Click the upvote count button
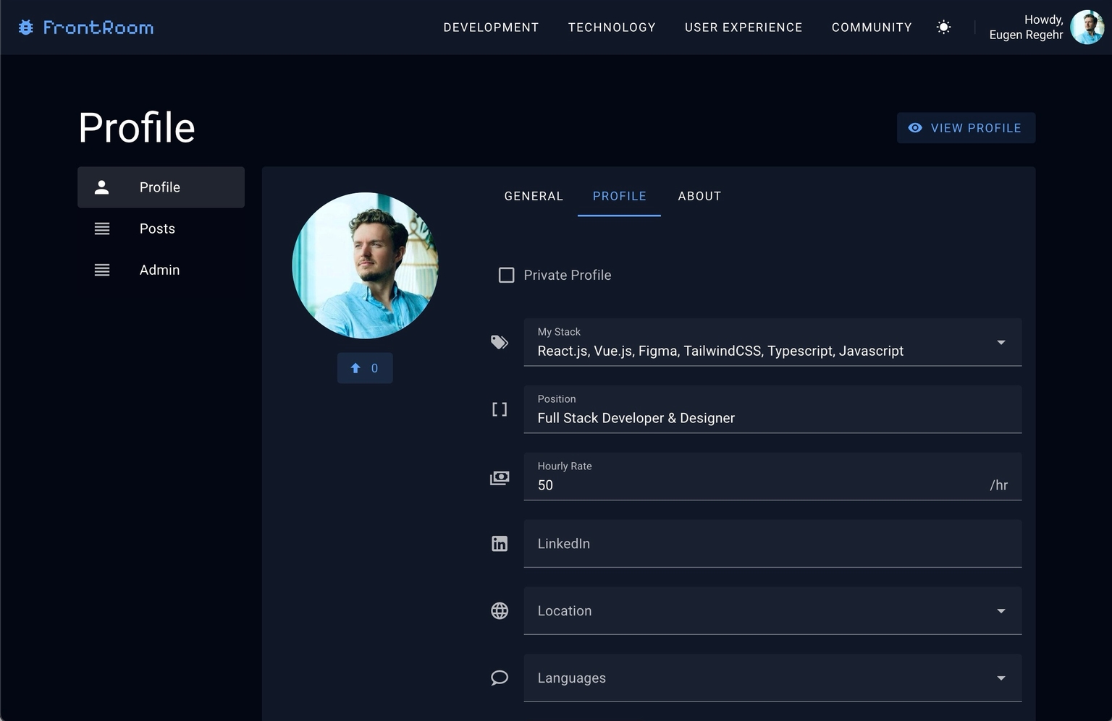Image resolution: width=1112 pixels, height=721 pixels. tap(365, 368)
